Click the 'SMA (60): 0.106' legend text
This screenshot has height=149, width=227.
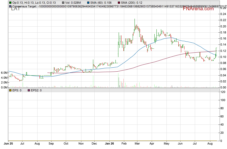[x=101, y=3]
